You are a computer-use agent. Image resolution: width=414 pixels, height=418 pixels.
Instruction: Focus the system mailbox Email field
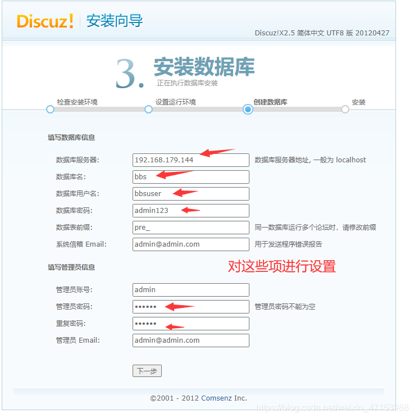pyautogui.click(x=191, y=244)
